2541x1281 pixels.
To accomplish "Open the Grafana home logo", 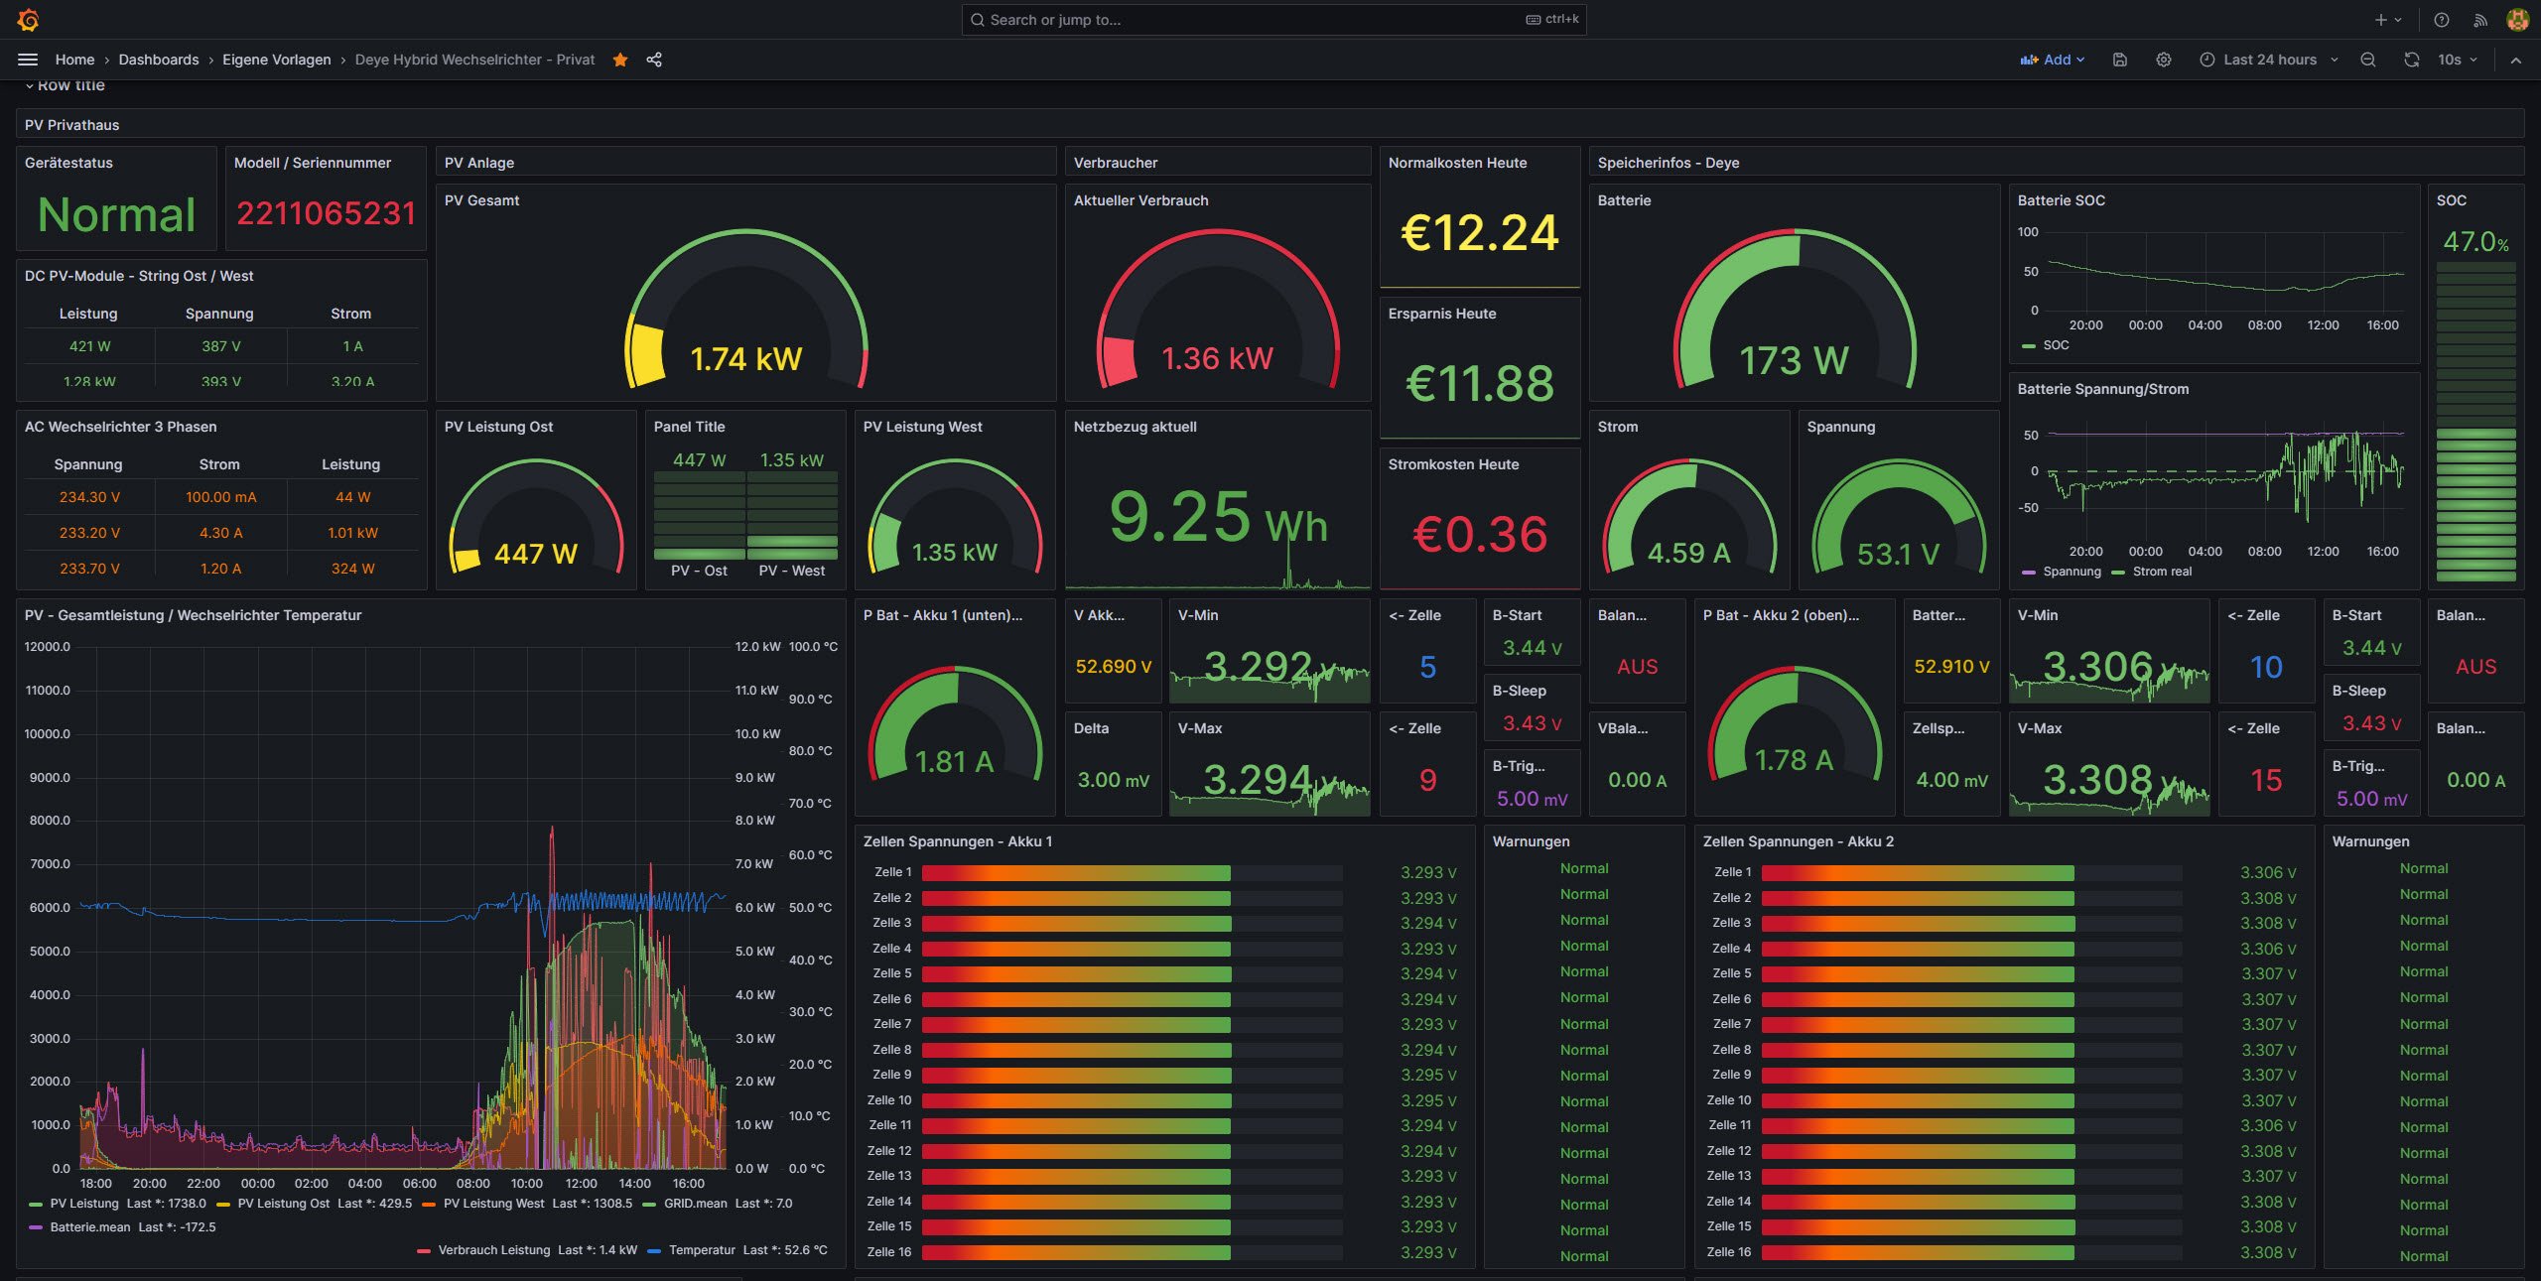I will 28,20.
